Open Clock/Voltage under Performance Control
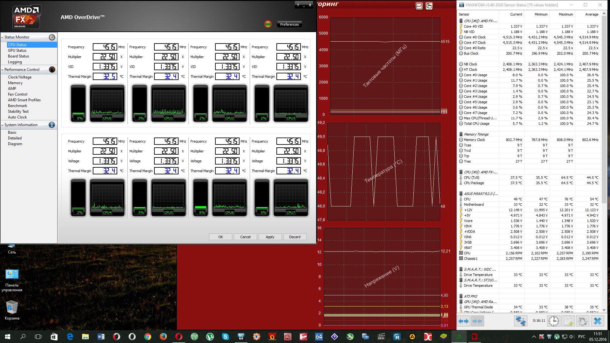The width and height of the screenshot is (610, 343). 20,77
